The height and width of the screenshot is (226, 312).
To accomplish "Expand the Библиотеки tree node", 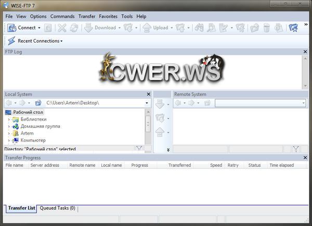I will [8, 119].
